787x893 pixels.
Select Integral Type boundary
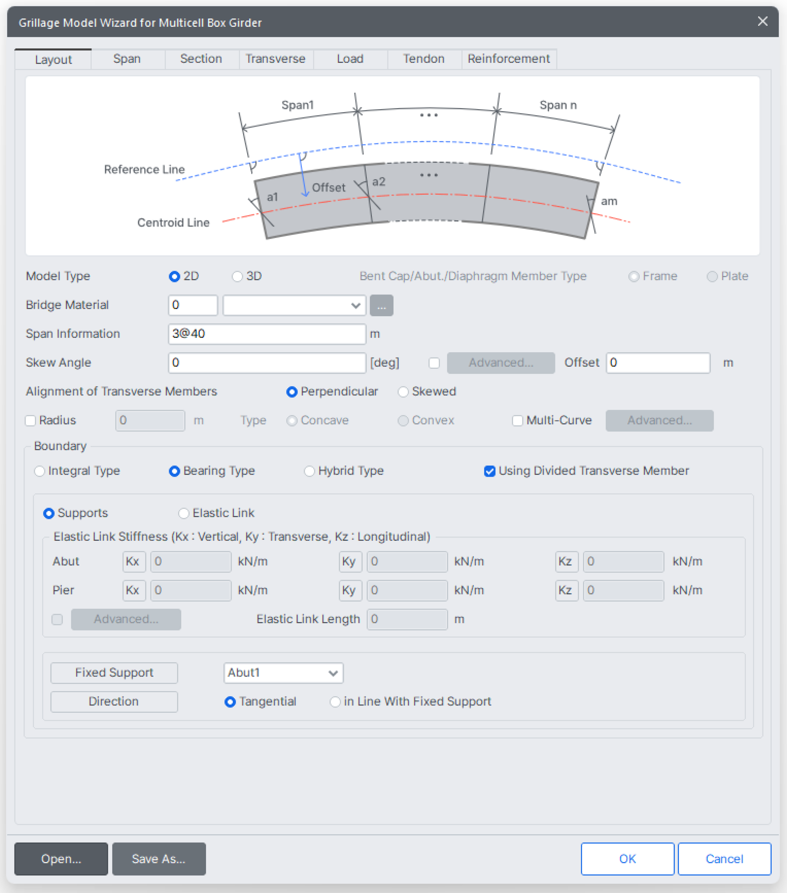point(40,471)
